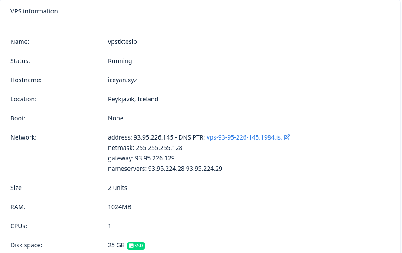The width and height of the screenshot is (402, 253).
Task: Click the Disk space field label
Action: click(x=26, y=245)
